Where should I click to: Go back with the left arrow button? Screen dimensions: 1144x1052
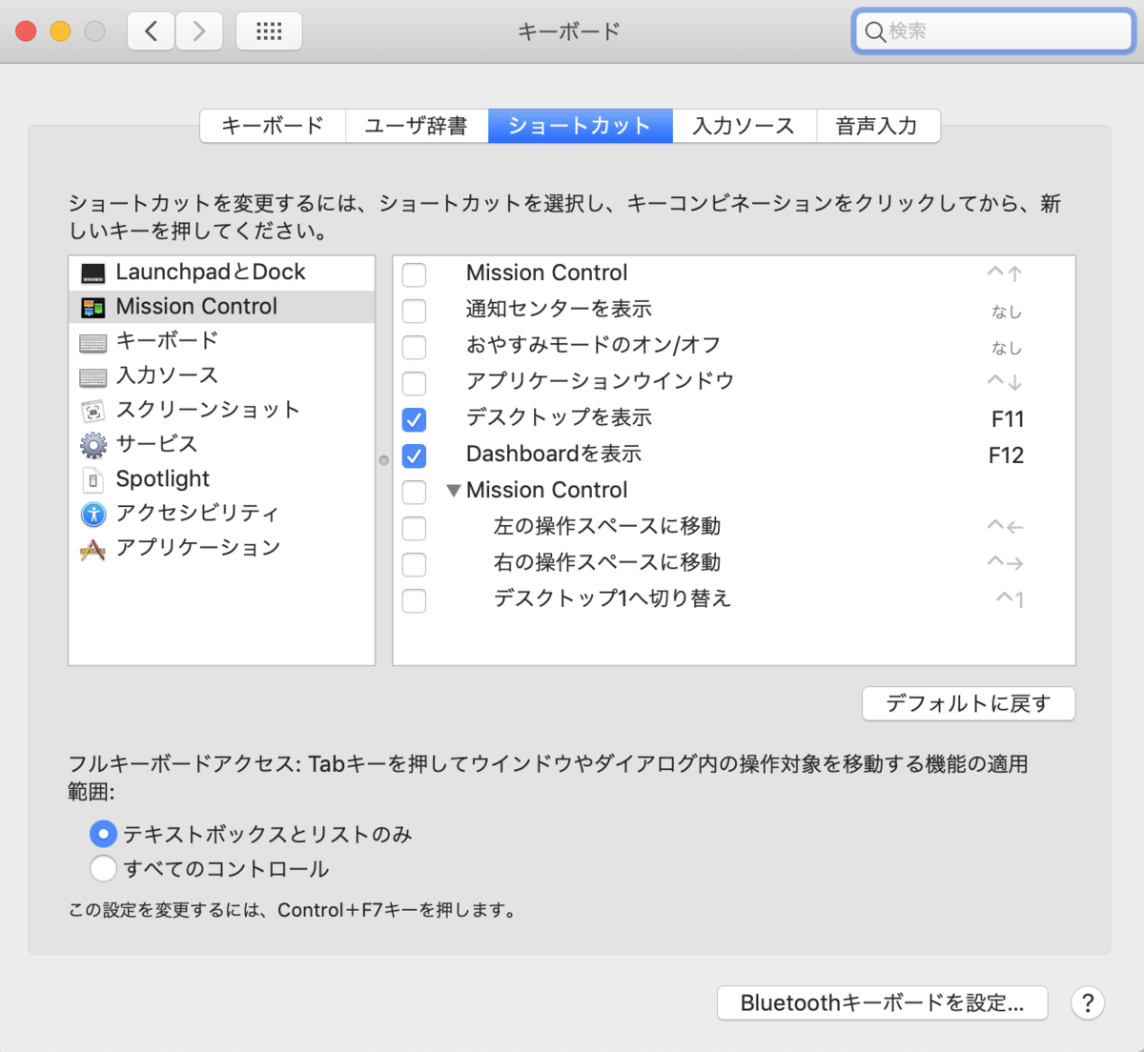tap(152, 31)
